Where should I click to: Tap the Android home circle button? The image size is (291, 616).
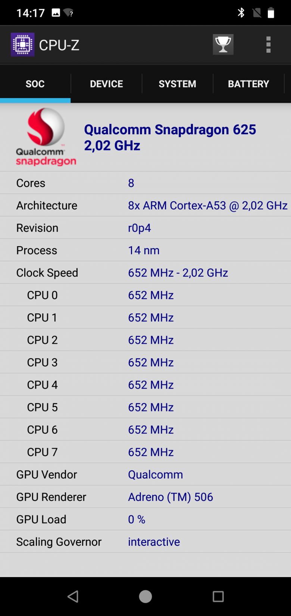[x=145, y=596]
